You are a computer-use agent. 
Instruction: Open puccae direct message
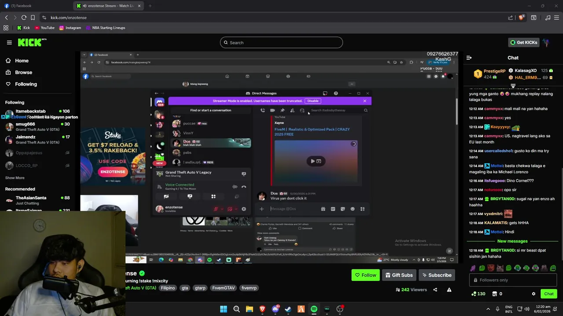[x=210, y=123]
